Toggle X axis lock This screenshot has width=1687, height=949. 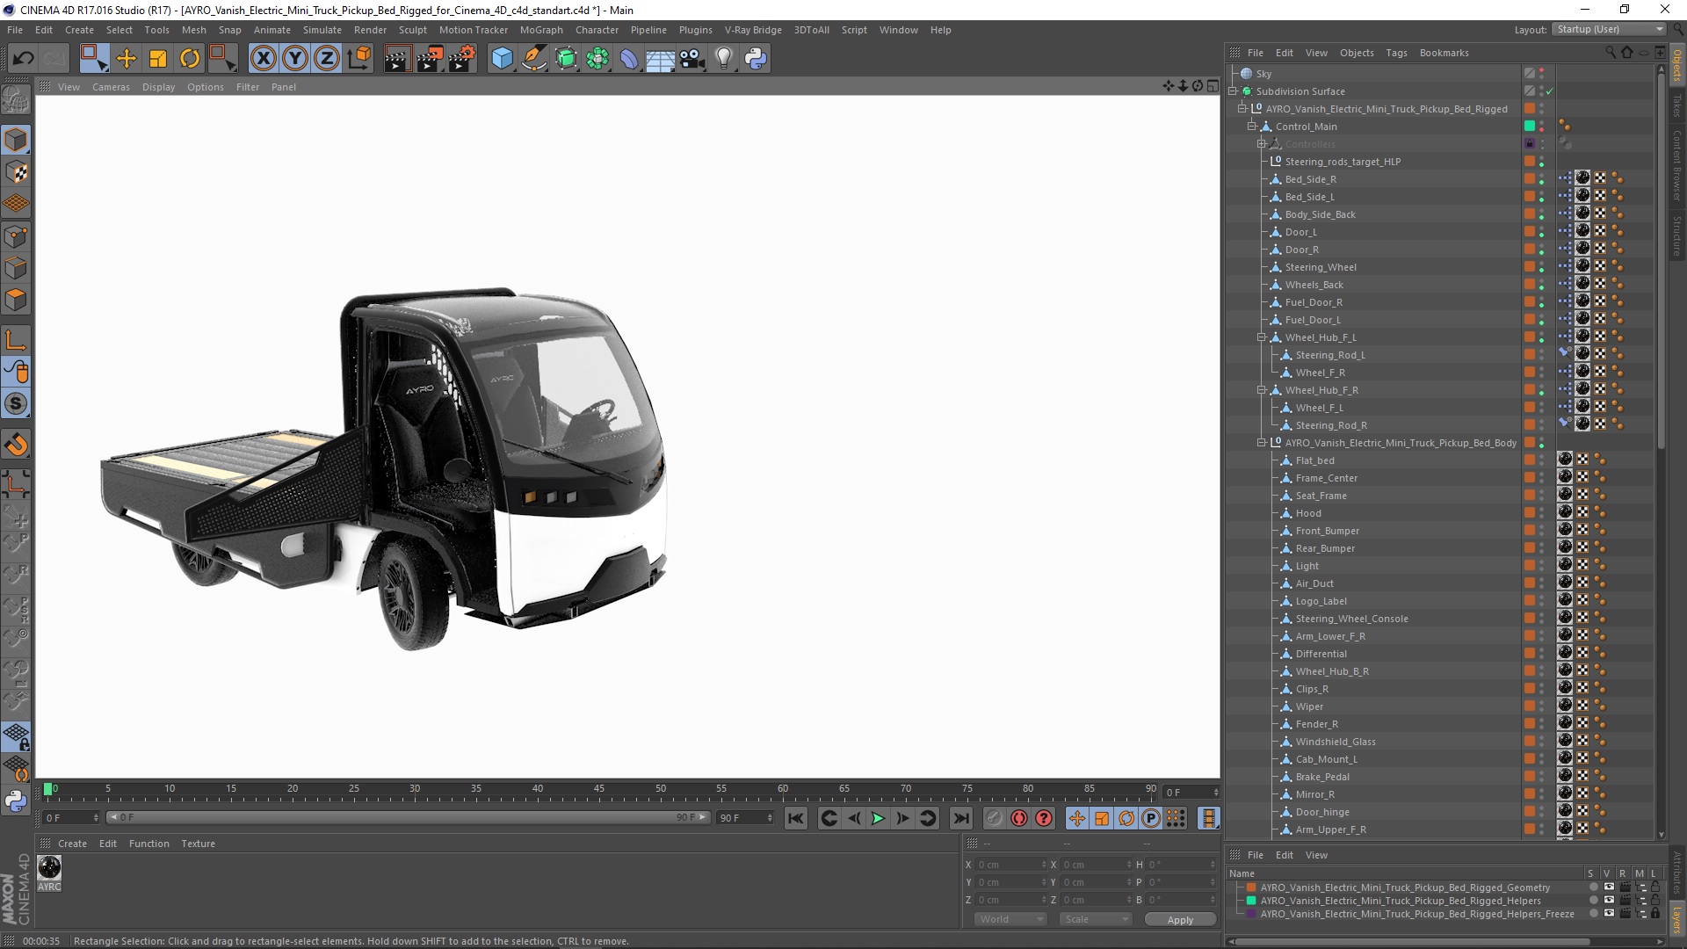263,59
